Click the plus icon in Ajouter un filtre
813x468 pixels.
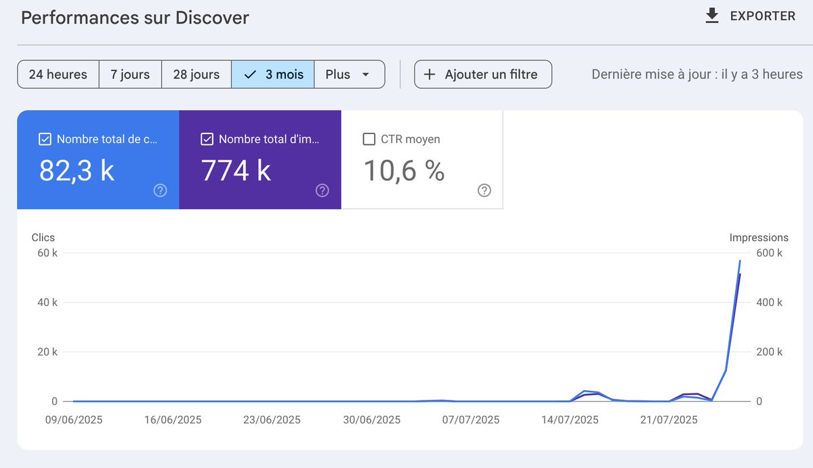point(430,75)
